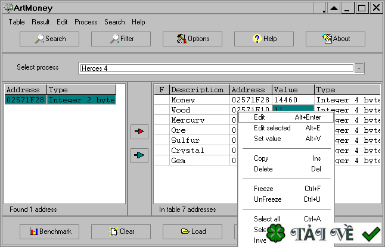The width and height of the screenshot is (385, 247).
Task: Click the Money address 02571F28 table cell
Action: [x=251, y=100]
